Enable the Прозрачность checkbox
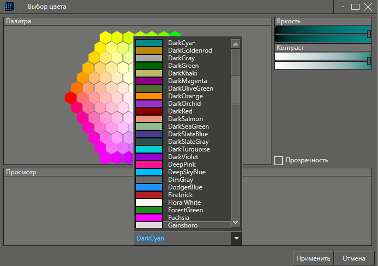 point(278,160)
